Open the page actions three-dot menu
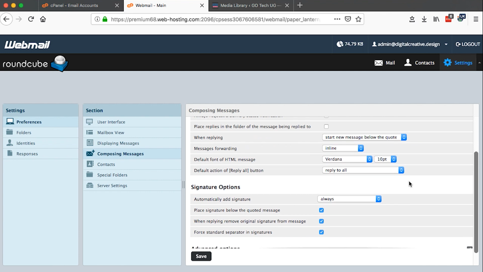This screenshot has width=483, height=272. [337, 19]
